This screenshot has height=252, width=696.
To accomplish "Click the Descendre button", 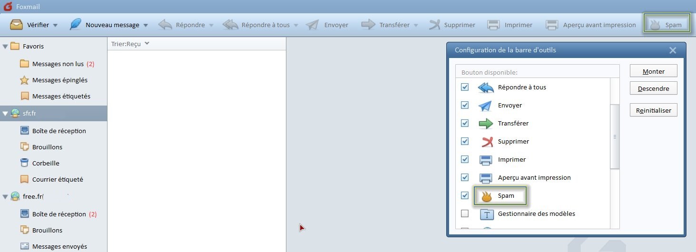I will tap(654, 88).
